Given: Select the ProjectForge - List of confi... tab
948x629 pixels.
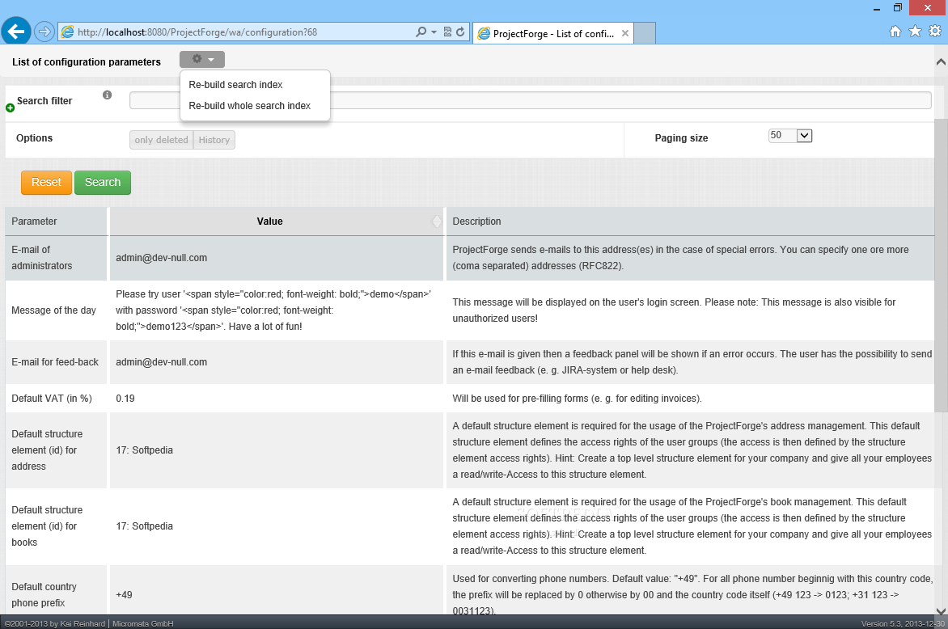Looking at the screenshot, I should pos(552,33).
